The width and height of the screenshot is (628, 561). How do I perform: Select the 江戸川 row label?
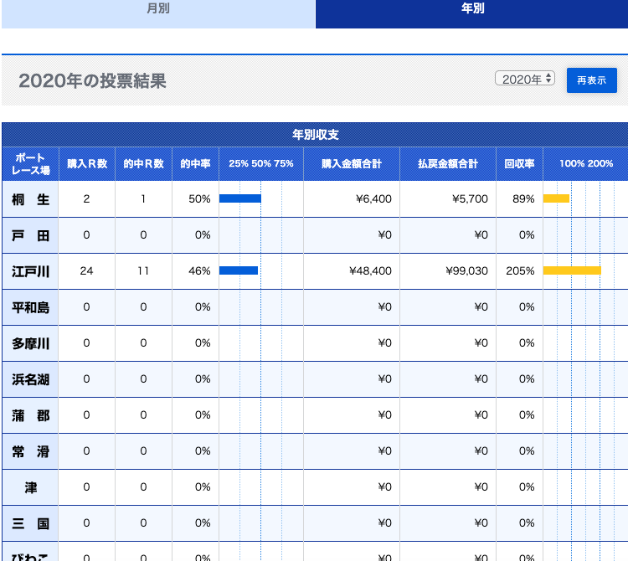click(30, 271)
